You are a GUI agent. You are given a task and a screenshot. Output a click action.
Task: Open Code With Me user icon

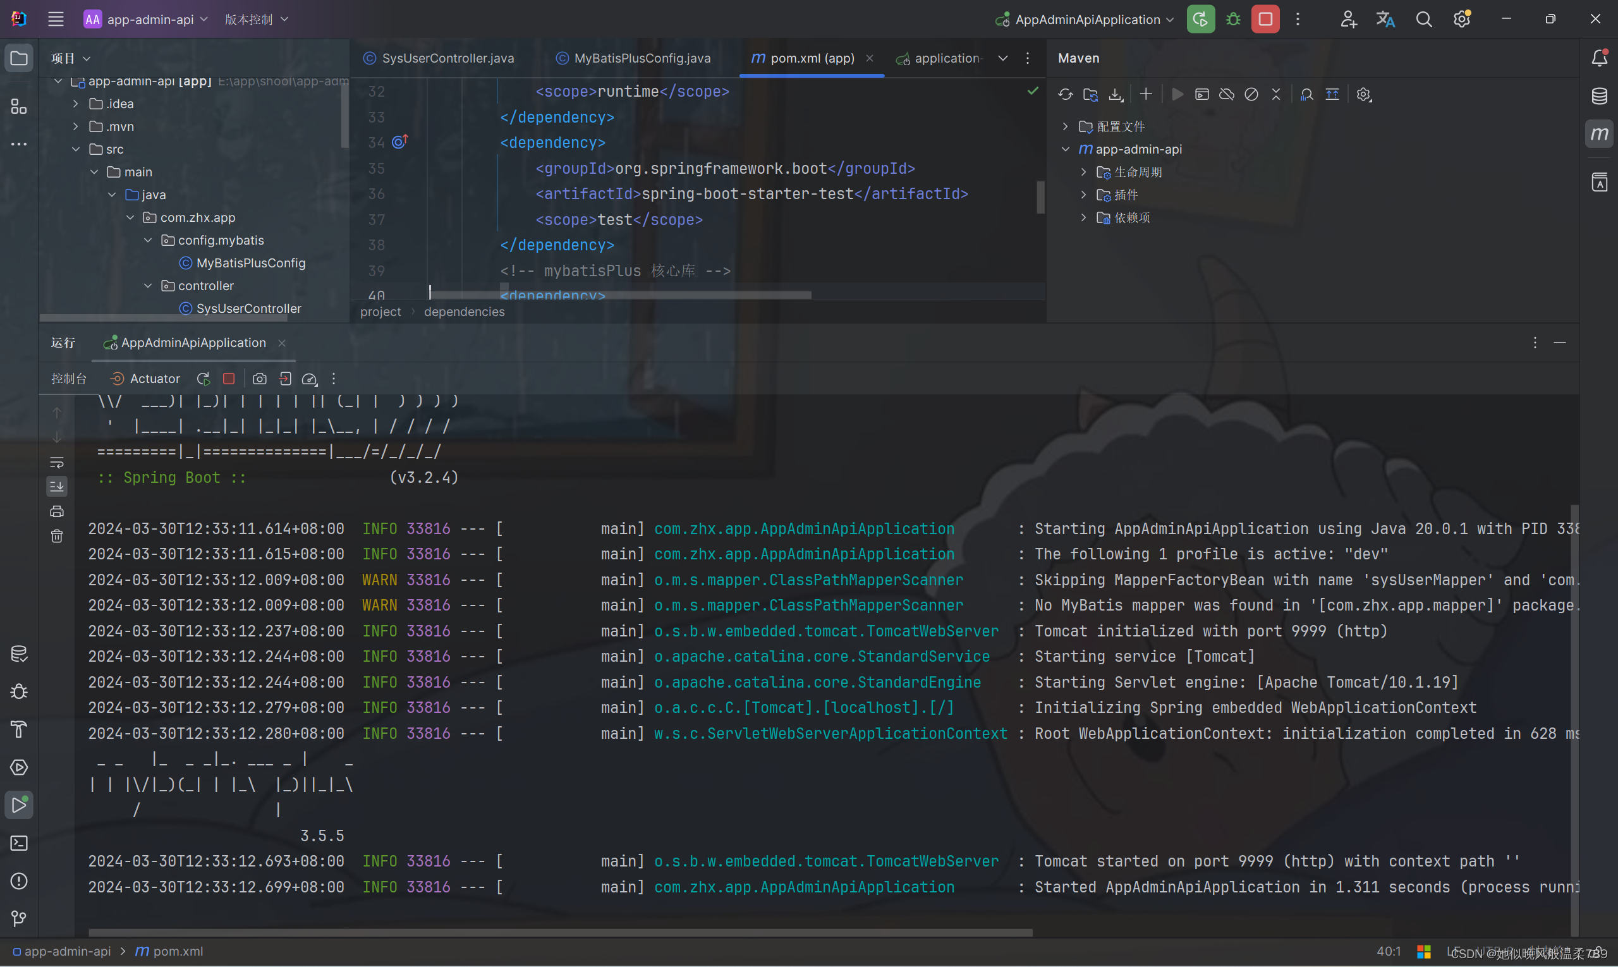pyautogui.click(x=1348, y=19)
